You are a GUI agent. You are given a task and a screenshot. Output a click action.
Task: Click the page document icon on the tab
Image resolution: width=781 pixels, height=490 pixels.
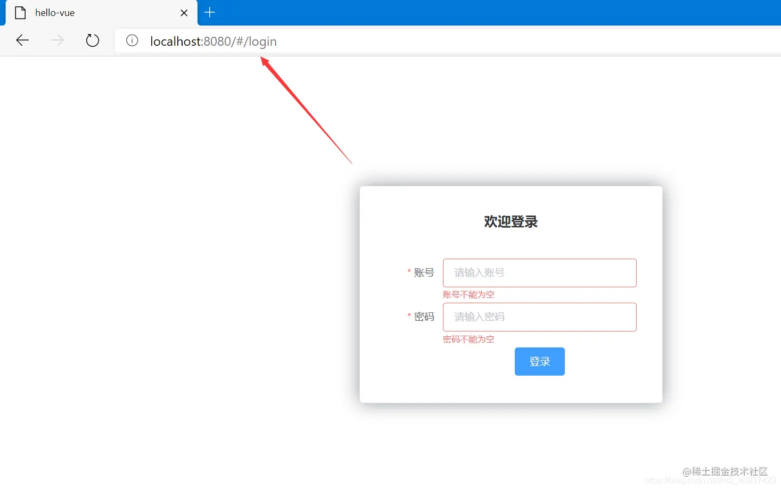pyautogui.click(x=19, y=12)
